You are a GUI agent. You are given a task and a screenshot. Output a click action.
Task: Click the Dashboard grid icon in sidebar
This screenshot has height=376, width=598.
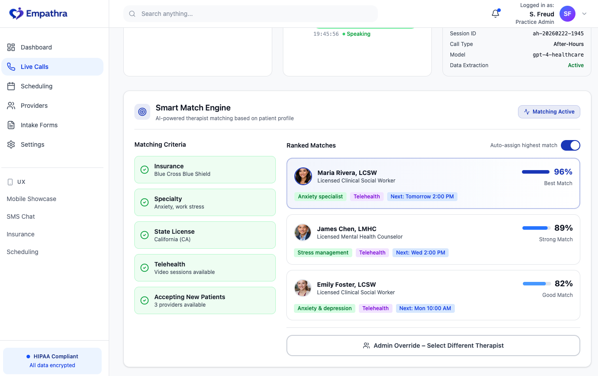pos(11,47)
